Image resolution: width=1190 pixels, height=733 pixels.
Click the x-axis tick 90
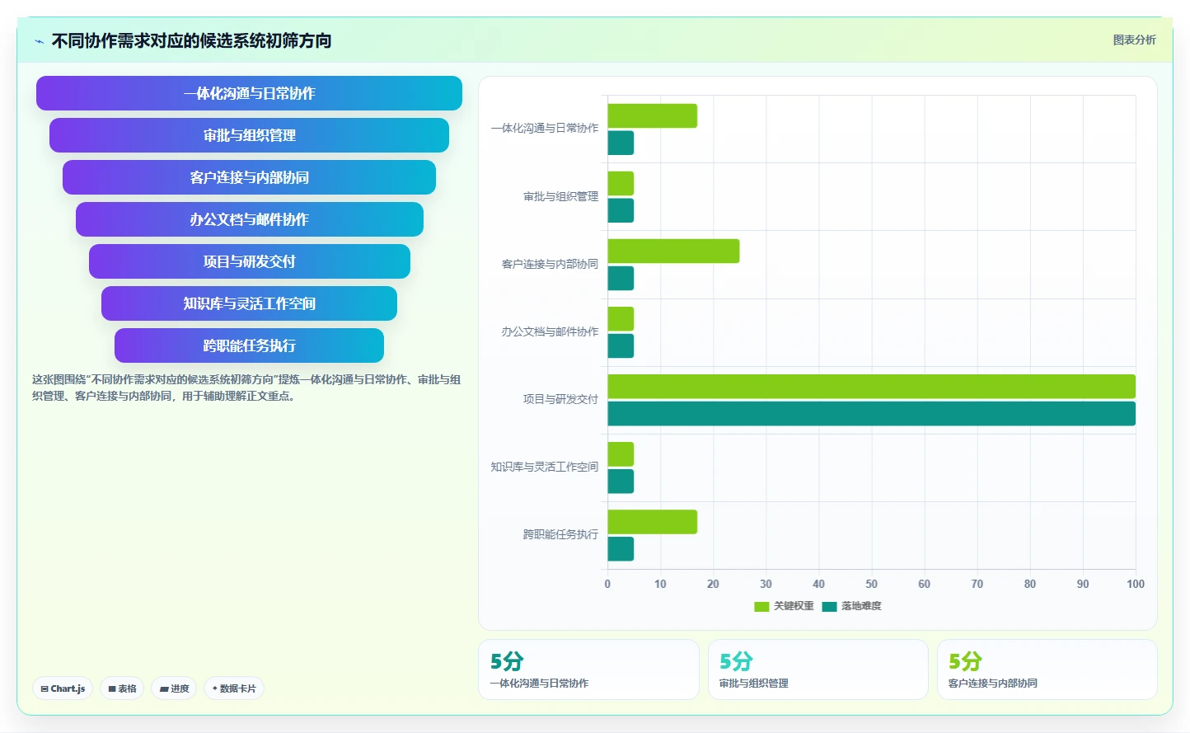coord(1082,584)
